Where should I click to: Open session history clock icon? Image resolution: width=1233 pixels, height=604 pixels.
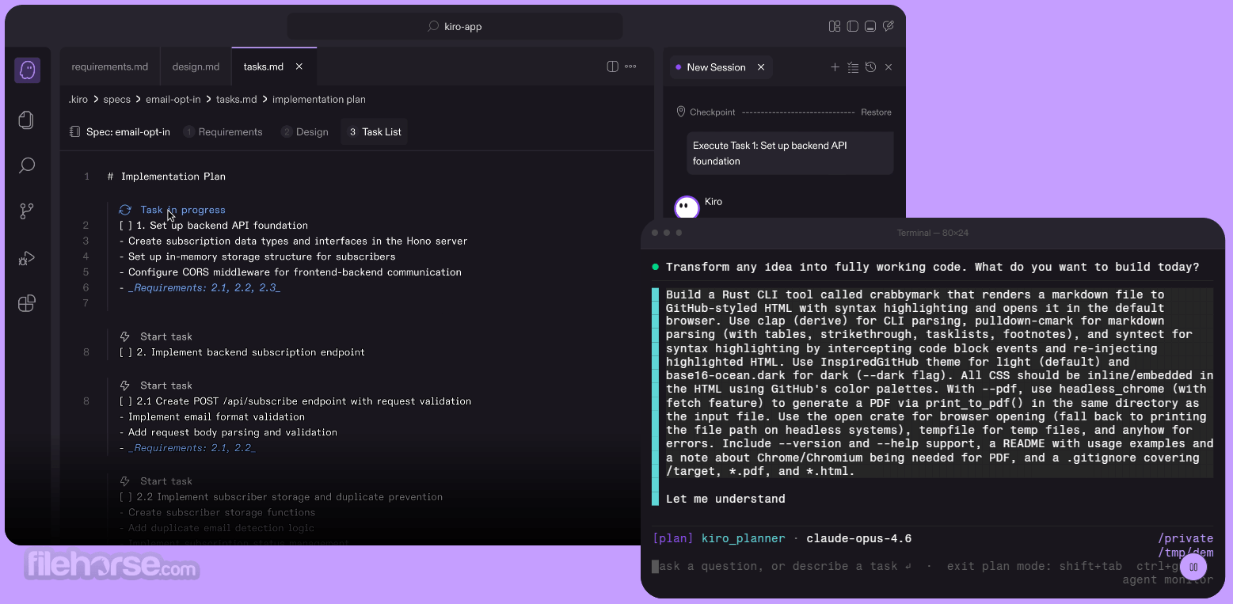coord(870,67)
